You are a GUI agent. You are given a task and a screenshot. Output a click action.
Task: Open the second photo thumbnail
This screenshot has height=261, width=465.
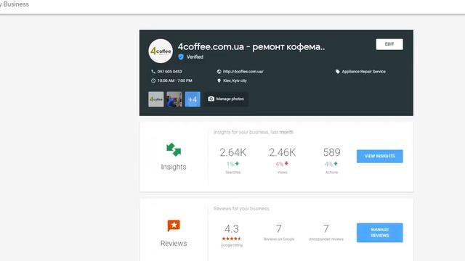174,99
